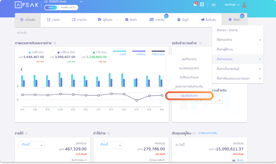The height and width of the screenshot is (164, 276).
Task: Toggle รายได้ 2021 legend series
Action: click(x=36, y=52)
